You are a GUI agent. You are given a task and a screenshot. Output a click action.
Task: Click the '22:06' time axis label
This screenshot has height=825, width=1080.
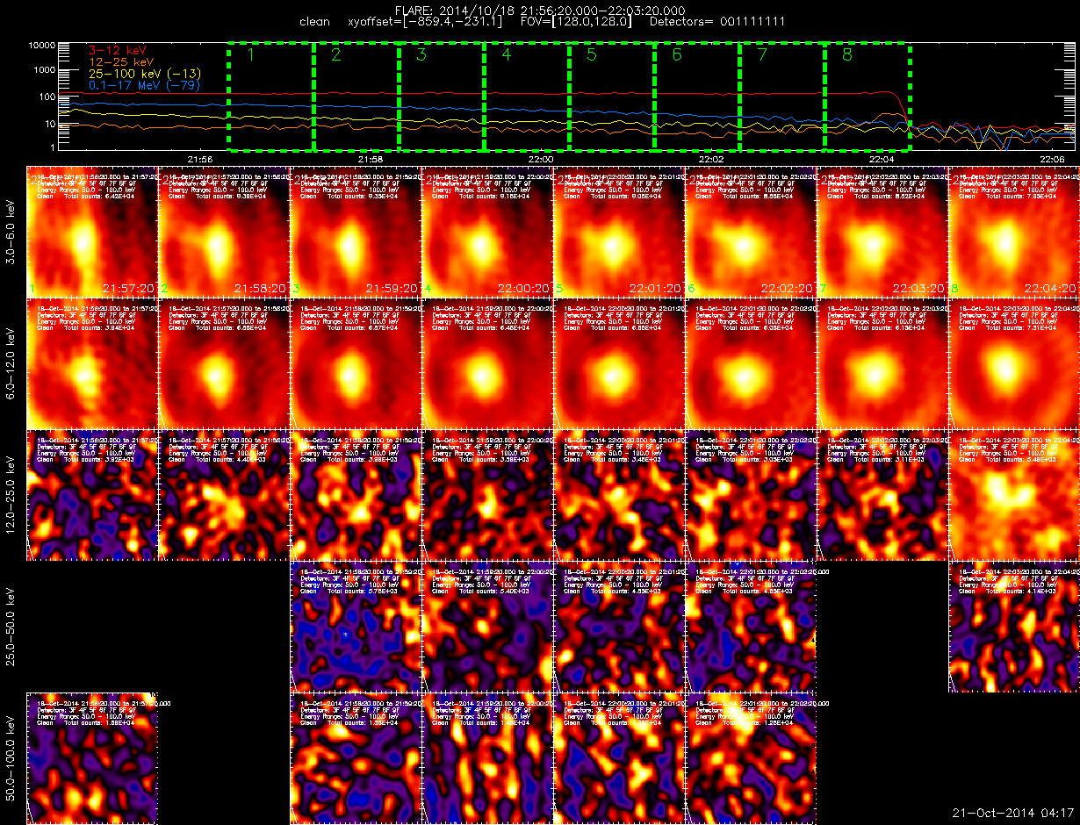click(1052, 159)
